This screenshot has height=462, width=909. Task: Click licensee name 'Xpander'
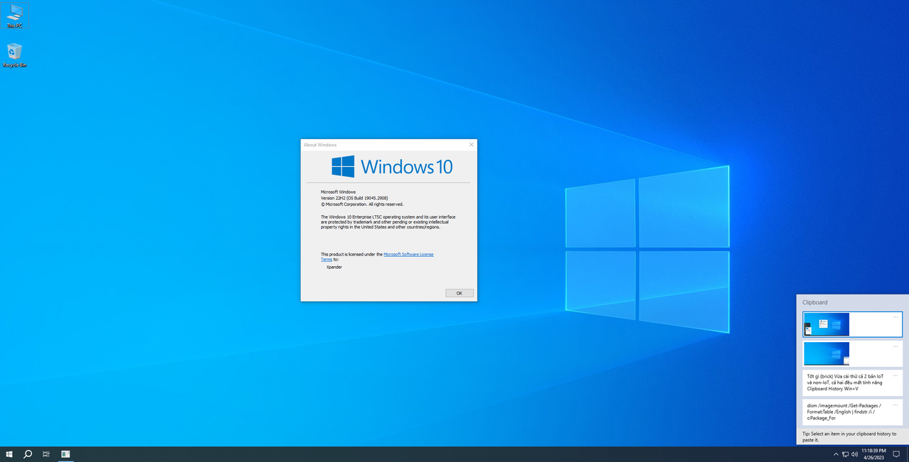coord(334,267)
